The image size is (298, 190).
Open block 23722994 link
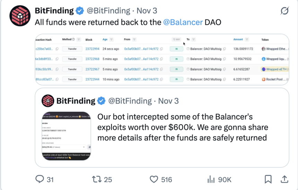click(x=92, y=49)
